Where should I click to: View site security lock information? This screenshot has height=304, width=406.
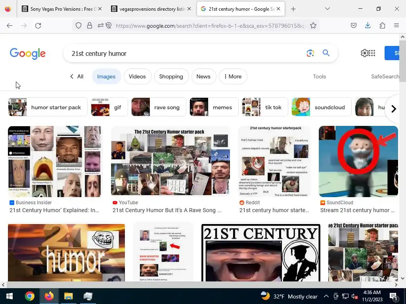(x=90, y=26)
